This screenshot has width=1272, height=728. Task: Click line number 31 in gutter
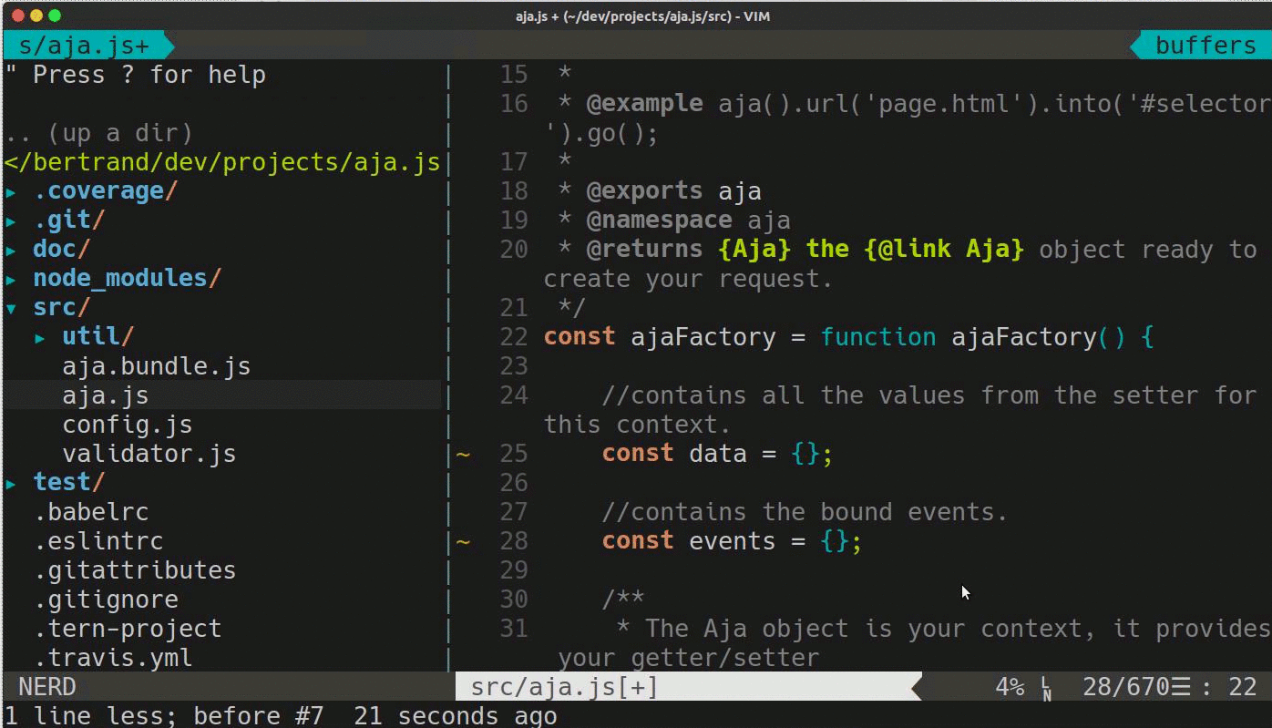pos(514,629)
